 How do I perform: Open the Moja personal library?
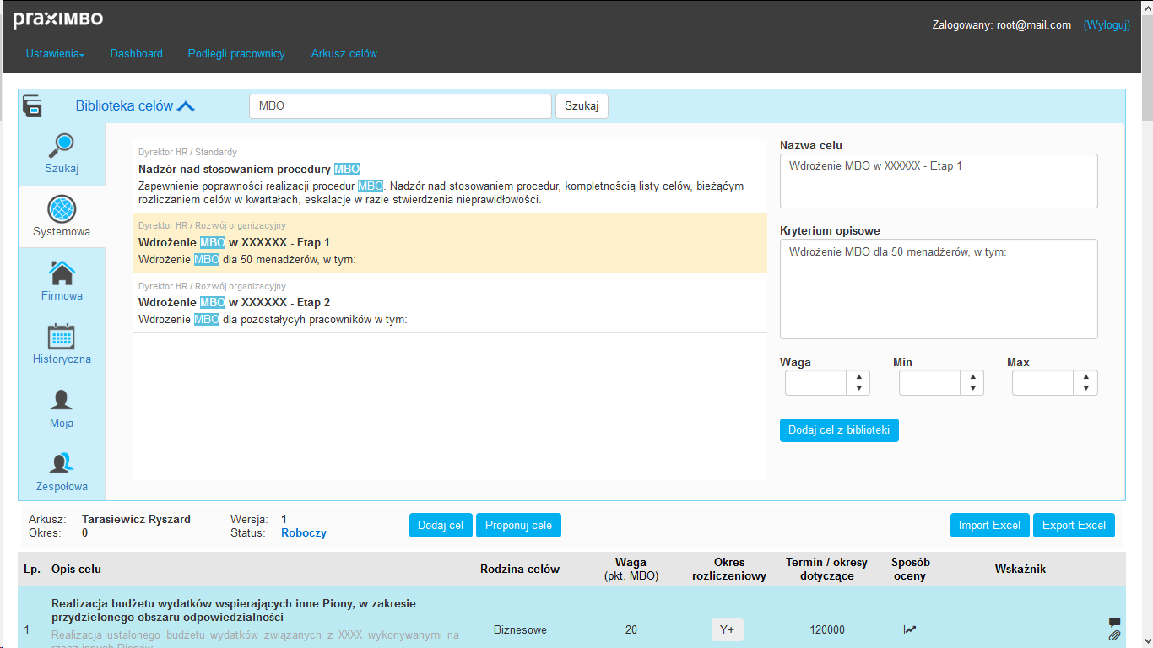coord(62,408)
